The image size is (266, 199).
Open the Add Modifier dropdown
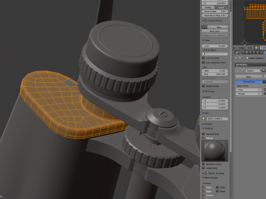click(250, 65)
